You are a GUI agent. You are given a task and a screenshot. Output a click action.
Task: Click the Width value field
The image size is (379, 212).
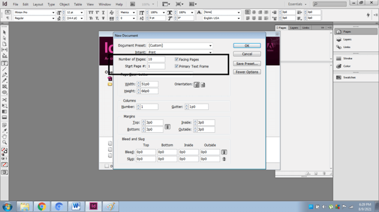click(149, 84)
